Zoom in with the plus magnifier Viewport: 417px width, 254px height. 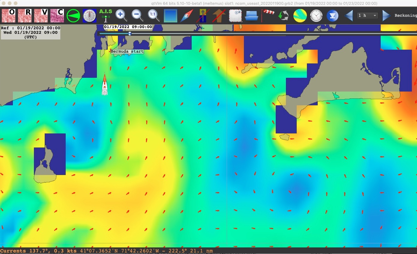click(121, 16)
